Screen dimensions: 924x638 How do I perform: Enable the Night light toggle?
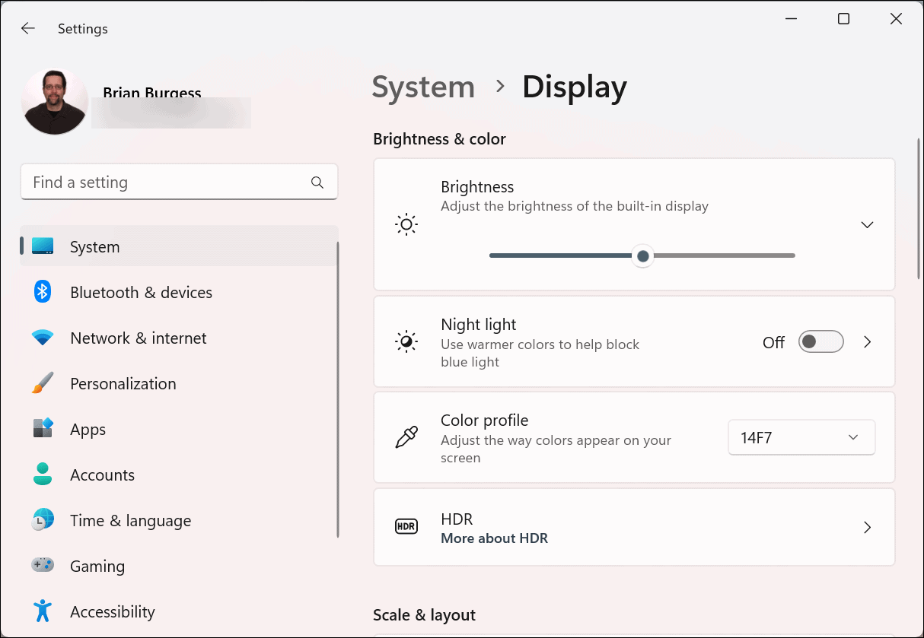(x=820, y=341)
